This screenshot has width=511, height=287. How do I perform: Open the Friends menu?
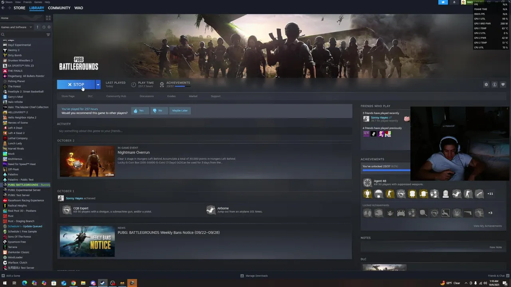[x=28, y=2]
